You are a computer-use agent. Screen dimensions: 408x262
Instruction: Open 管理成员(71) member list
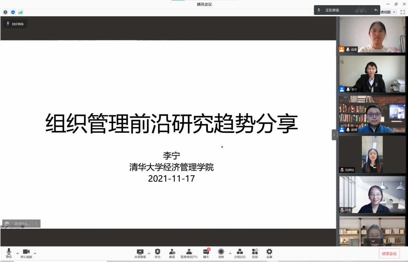tap(189, 253)
